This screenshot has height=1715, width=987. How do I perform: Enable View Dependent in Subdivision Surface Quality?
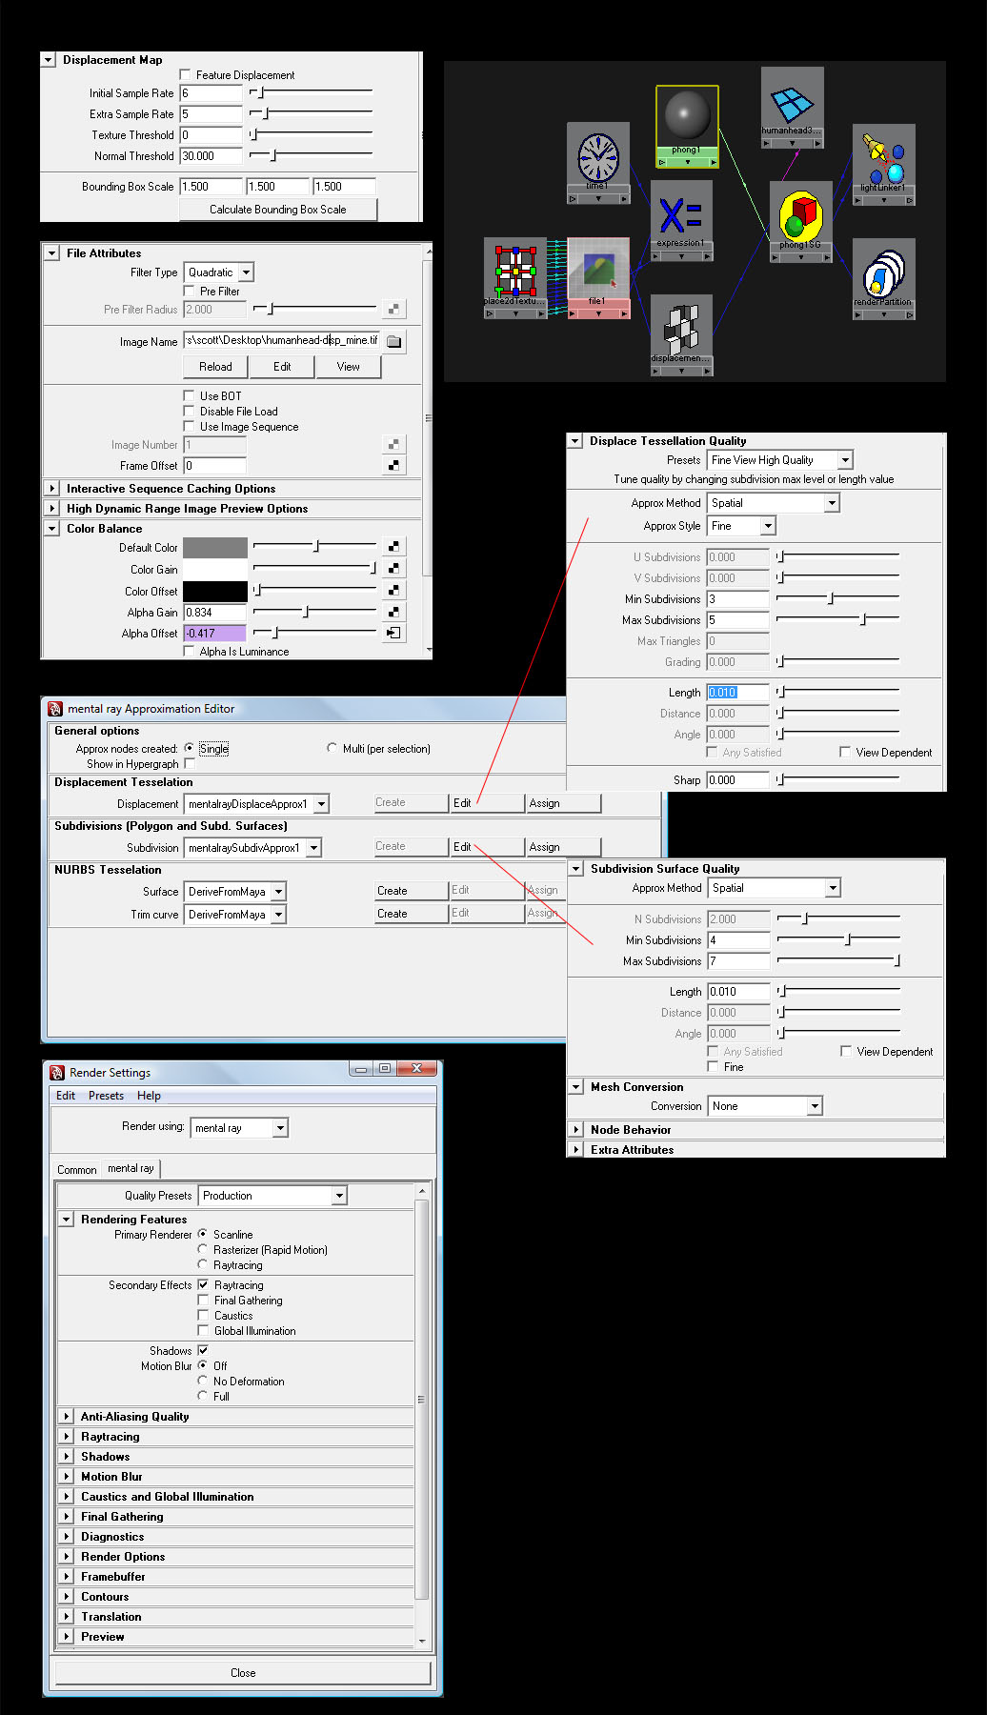point(846,1051)
